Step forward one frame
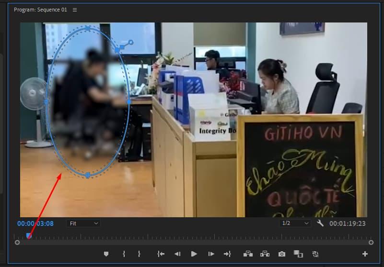 click(211, 254)
